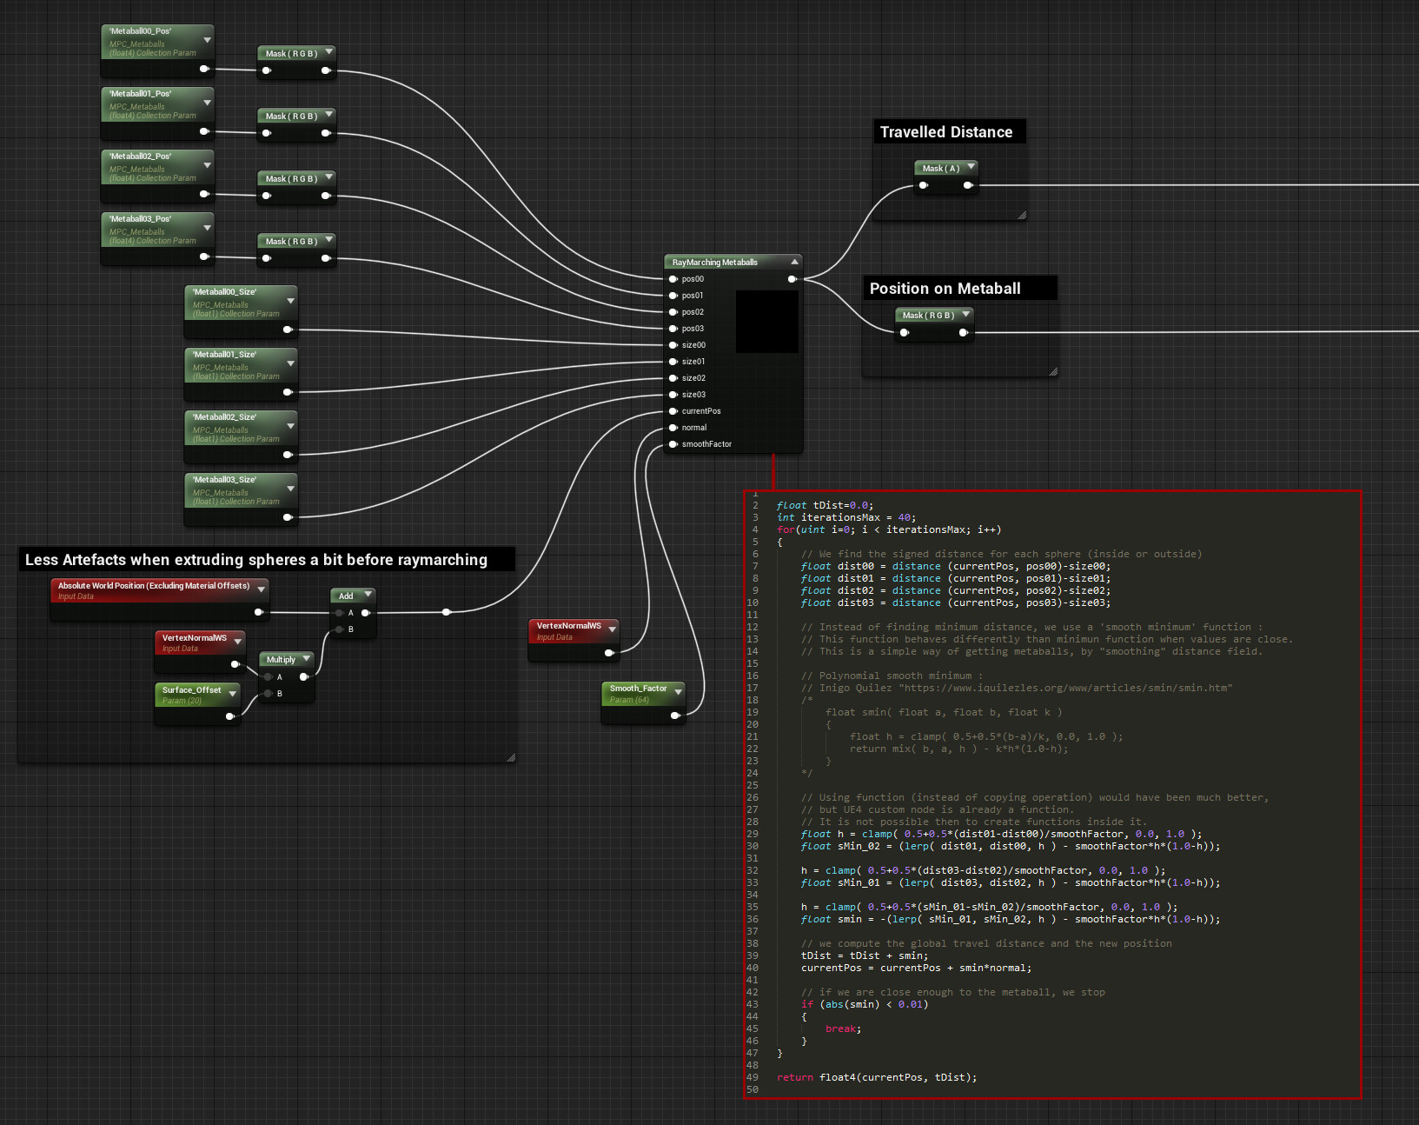This screenshot has width=1419, height=1125.
Task: Click the black preview thumbnail in RayMarching Metaballs
Action: tap(766, 322)
